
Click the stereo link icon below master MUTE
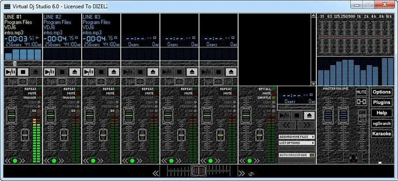click(361, 102)
